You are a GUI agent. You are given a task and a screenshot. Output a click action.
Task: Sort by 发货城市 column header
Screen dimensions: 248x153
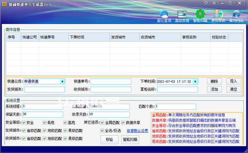click(x=125, y=37)
